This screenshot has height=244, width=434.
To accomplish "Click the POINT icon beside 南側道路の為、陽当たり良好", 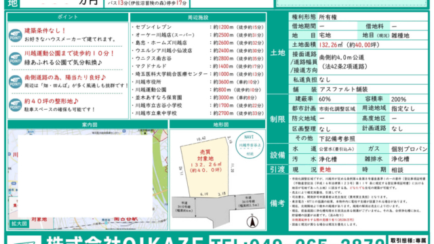I will (15, 82).
